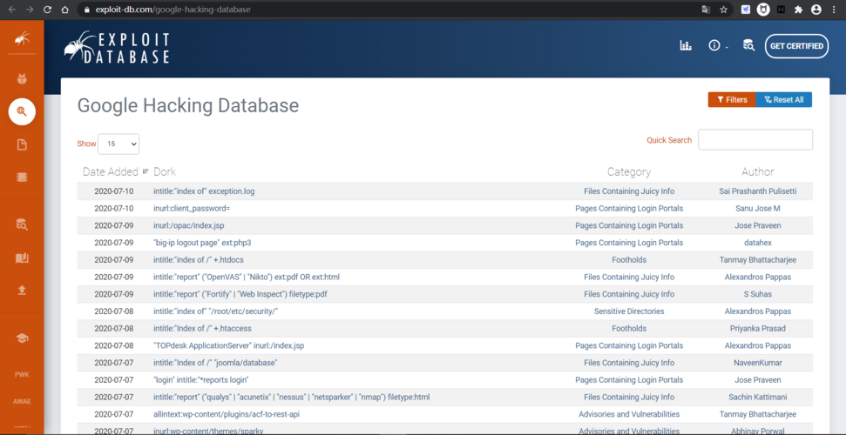Expand the info About dropdown in header
846x435 pixels.
click(x=718, y=46)
